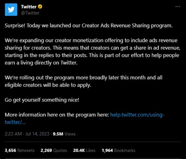The image size is (186, 159).
Task: Click 'Go get yourself something nice!' text
Action: pyautogui.click(x=42, y=100)
